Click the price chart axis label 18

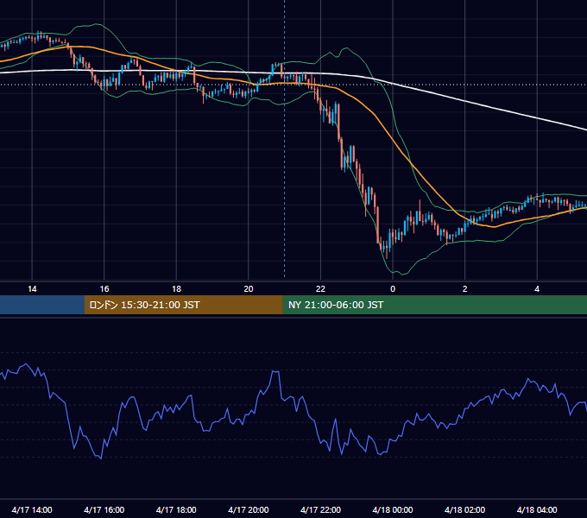176,289
